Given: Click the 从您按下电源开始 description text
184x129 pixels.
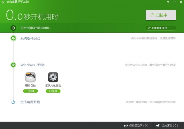Looking at the screenshot, I should click(151, 102).
